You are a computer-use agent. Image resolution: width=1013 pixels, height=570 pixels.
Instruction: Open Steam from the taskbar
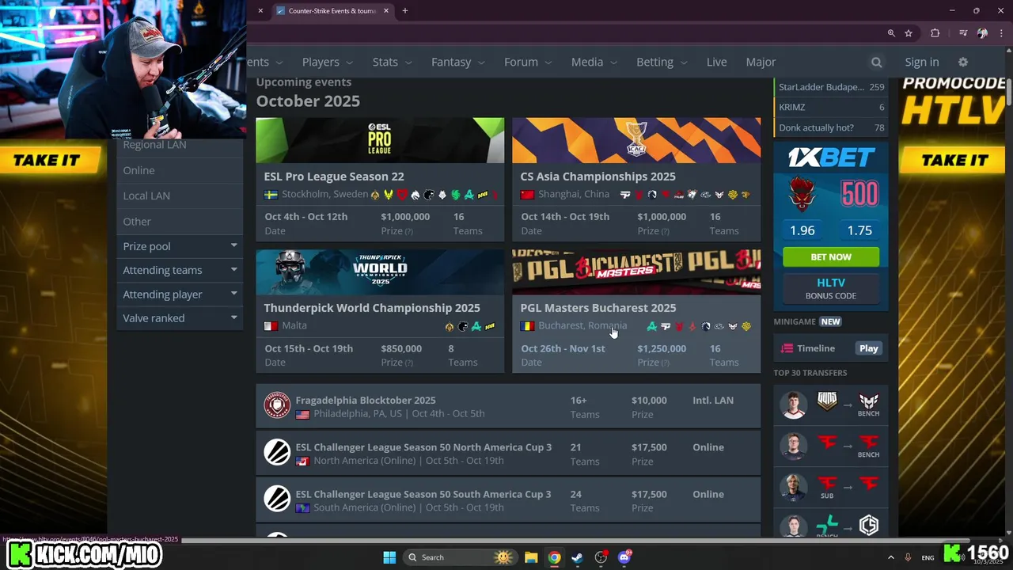tap(578, 557)
